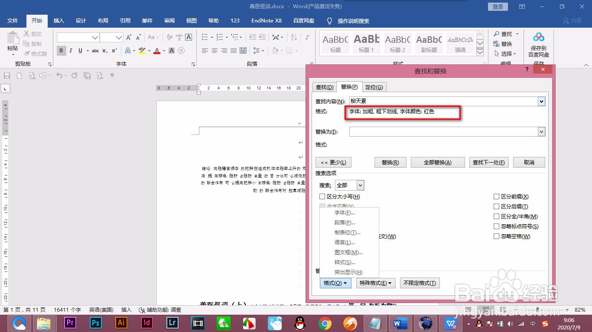592x332 pixels.
Task: Click into the 查找内容 field containing 柳天素
Action: click(443, 101)
